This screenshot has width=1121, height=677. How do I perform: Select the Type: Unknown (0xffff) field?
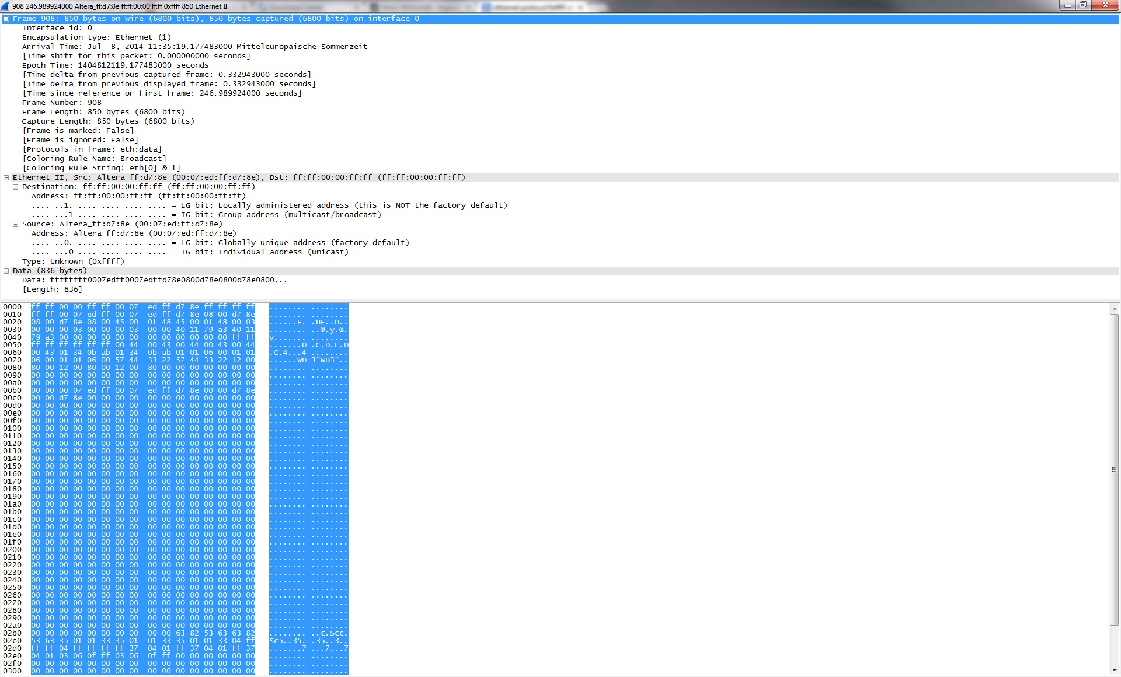coord(73,261)
